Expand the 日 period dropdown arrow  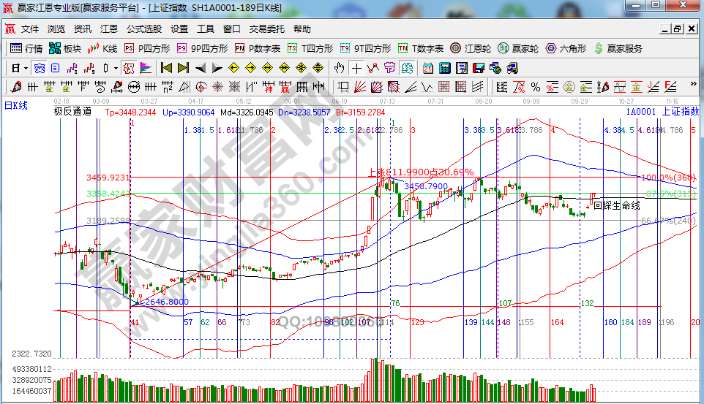coord(26,68)
